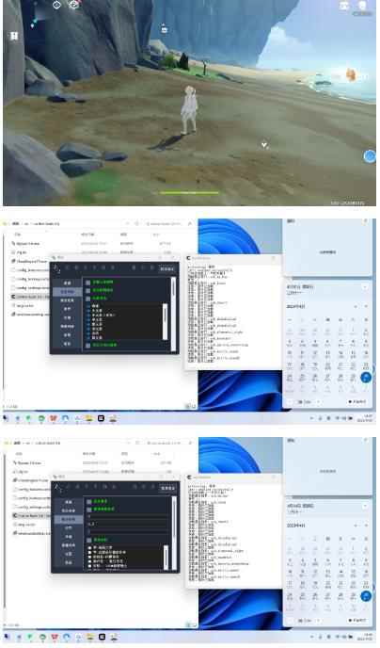Open the black square app icon in the upper desktop's taskbar
This screenshot has width=380, height=648.
point(101,418)
